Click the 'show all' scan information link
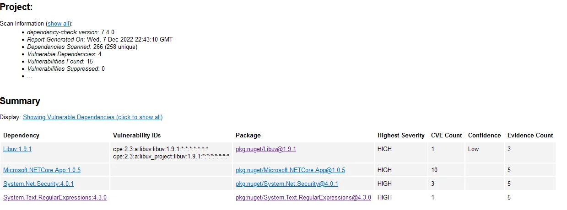 [59, 23]
